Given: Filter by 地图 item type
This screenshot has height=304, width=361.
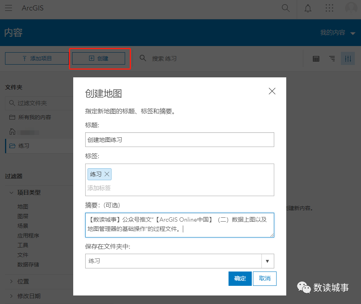Looking at the screenshot, I should (23, 207).
